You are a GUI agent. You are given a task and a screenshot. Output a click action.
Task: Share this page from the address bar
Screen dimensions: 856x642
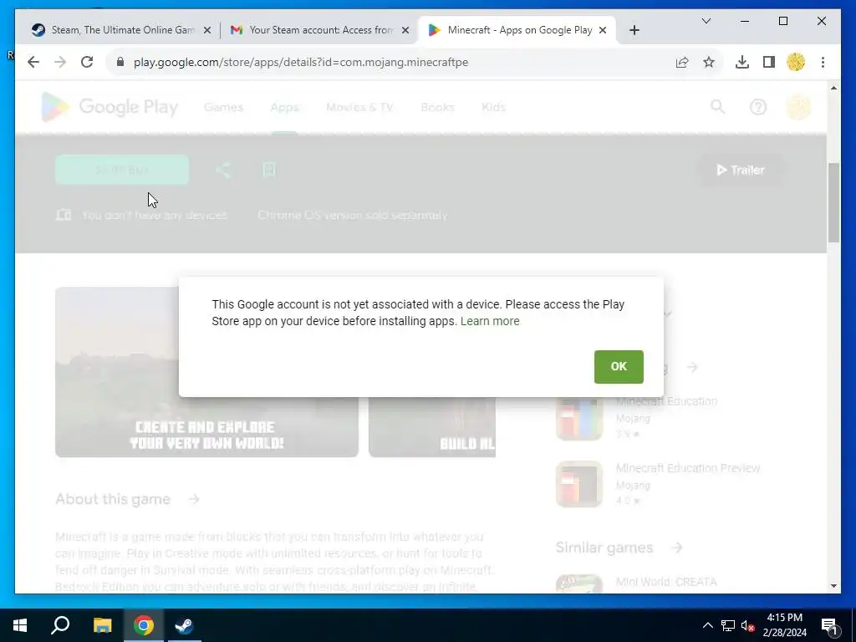(682, 62)
